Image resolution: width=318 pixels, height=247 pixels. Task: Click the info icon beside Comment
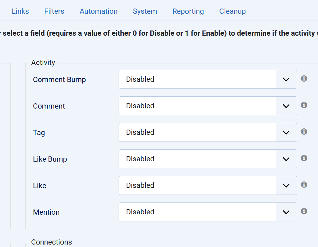point(304,105)
